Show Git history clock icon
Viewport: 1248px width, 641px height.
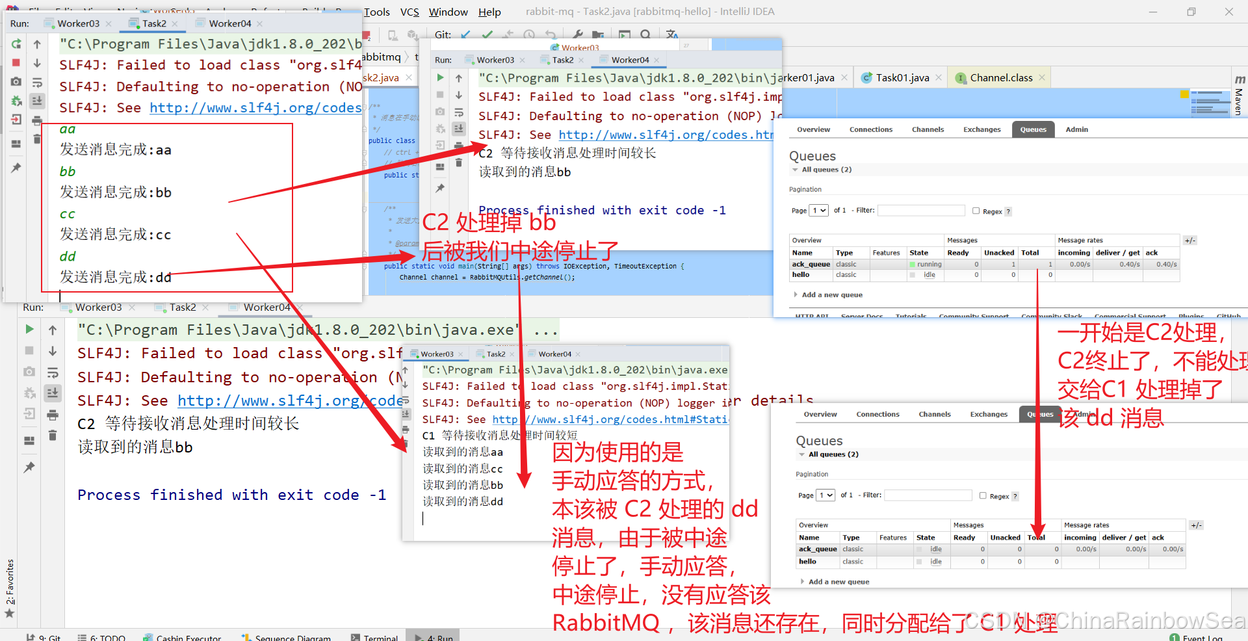click(x=530, y=34)
